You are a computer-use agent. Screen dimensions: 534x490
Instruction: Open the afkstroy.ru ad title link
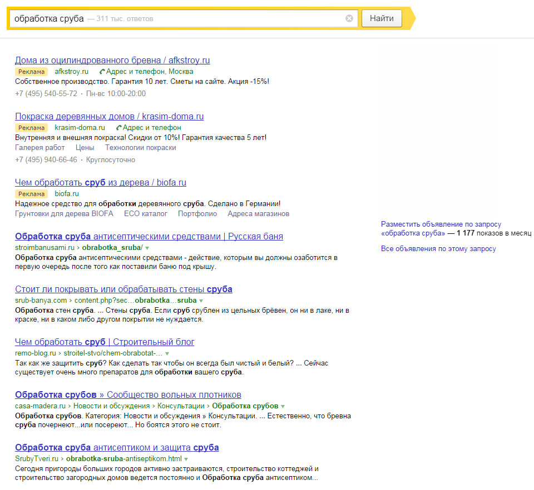112,60
